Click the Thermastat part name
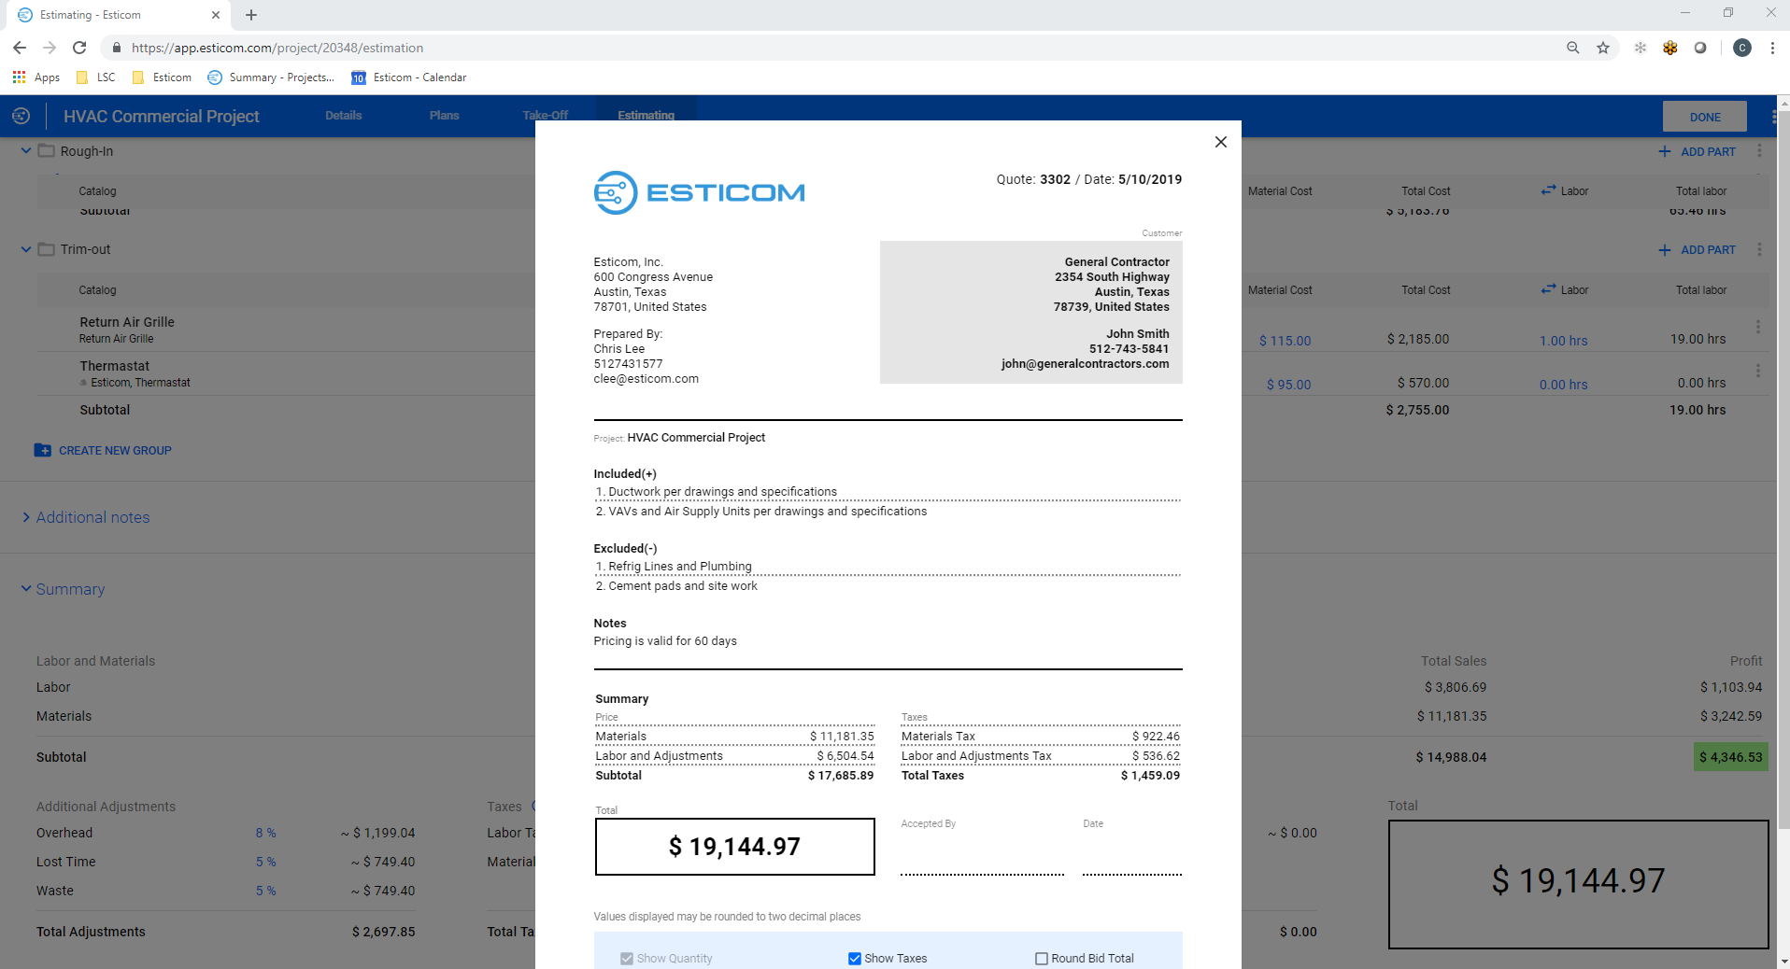This screenshot has height=969, width=1790. point(114,366)
